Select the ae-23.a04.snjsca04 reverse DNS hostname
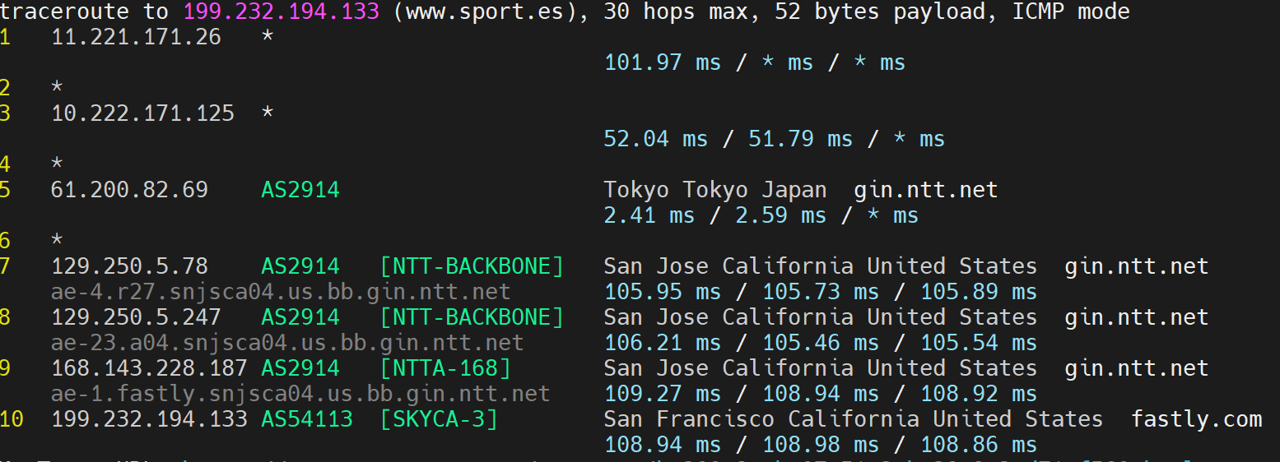Image resolution: width=1280 pixels, height=462 pixels. click(286, 343)
